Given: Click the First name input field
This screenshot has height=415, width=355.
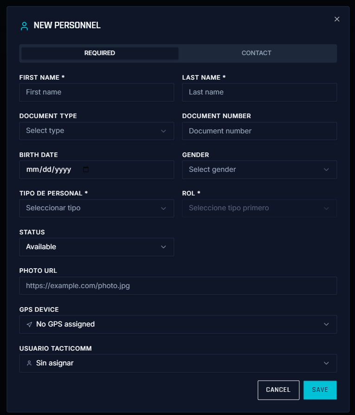Looking at the screenshot, I should click(97, 92).
